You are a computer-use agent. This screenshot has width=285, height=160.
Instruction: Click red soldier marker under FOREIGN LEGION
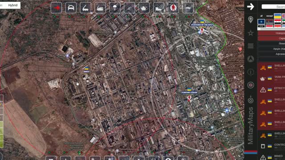pos(189,98)
